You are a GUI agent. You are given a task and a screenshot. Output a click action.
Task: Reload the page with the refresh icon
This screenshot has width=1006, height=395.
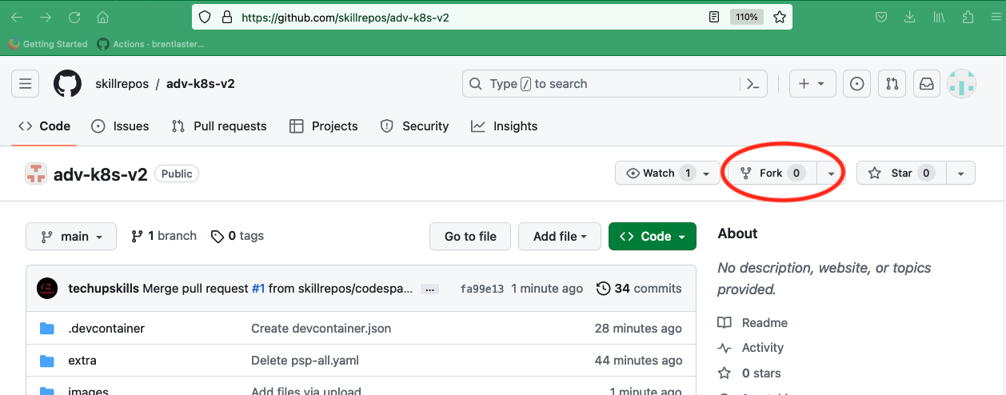tap(74, 17)
